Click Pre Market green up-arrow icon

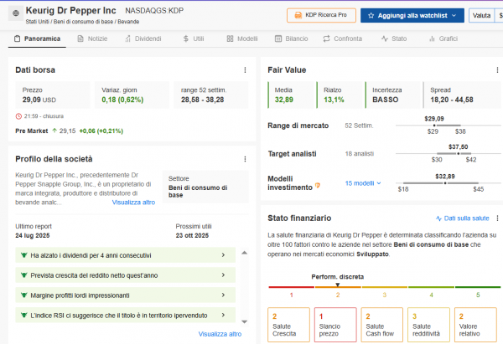[x=54, y=131]
